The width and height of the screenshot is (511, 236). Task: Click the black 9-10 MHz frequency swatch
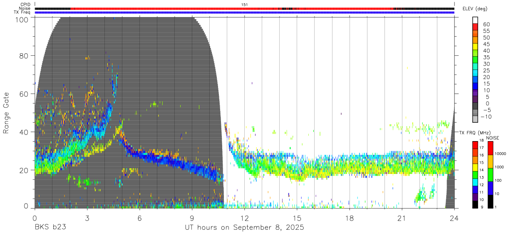pos(475,204)
